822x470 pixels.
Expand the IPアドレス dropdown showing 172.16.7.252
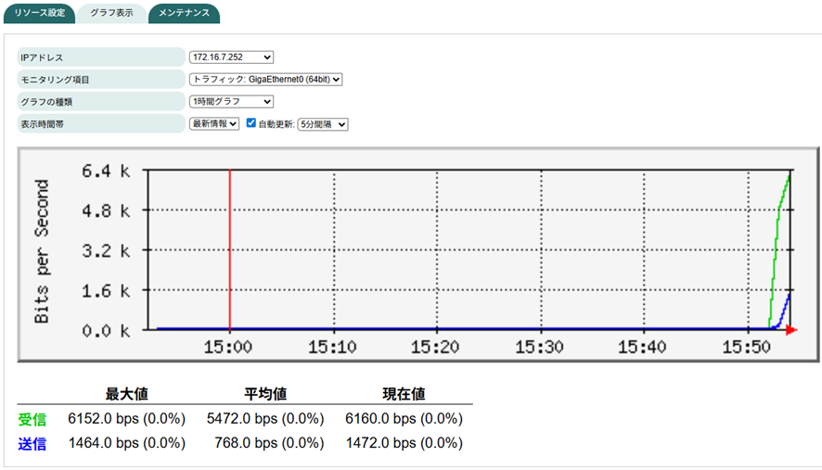tap(231, 57)
